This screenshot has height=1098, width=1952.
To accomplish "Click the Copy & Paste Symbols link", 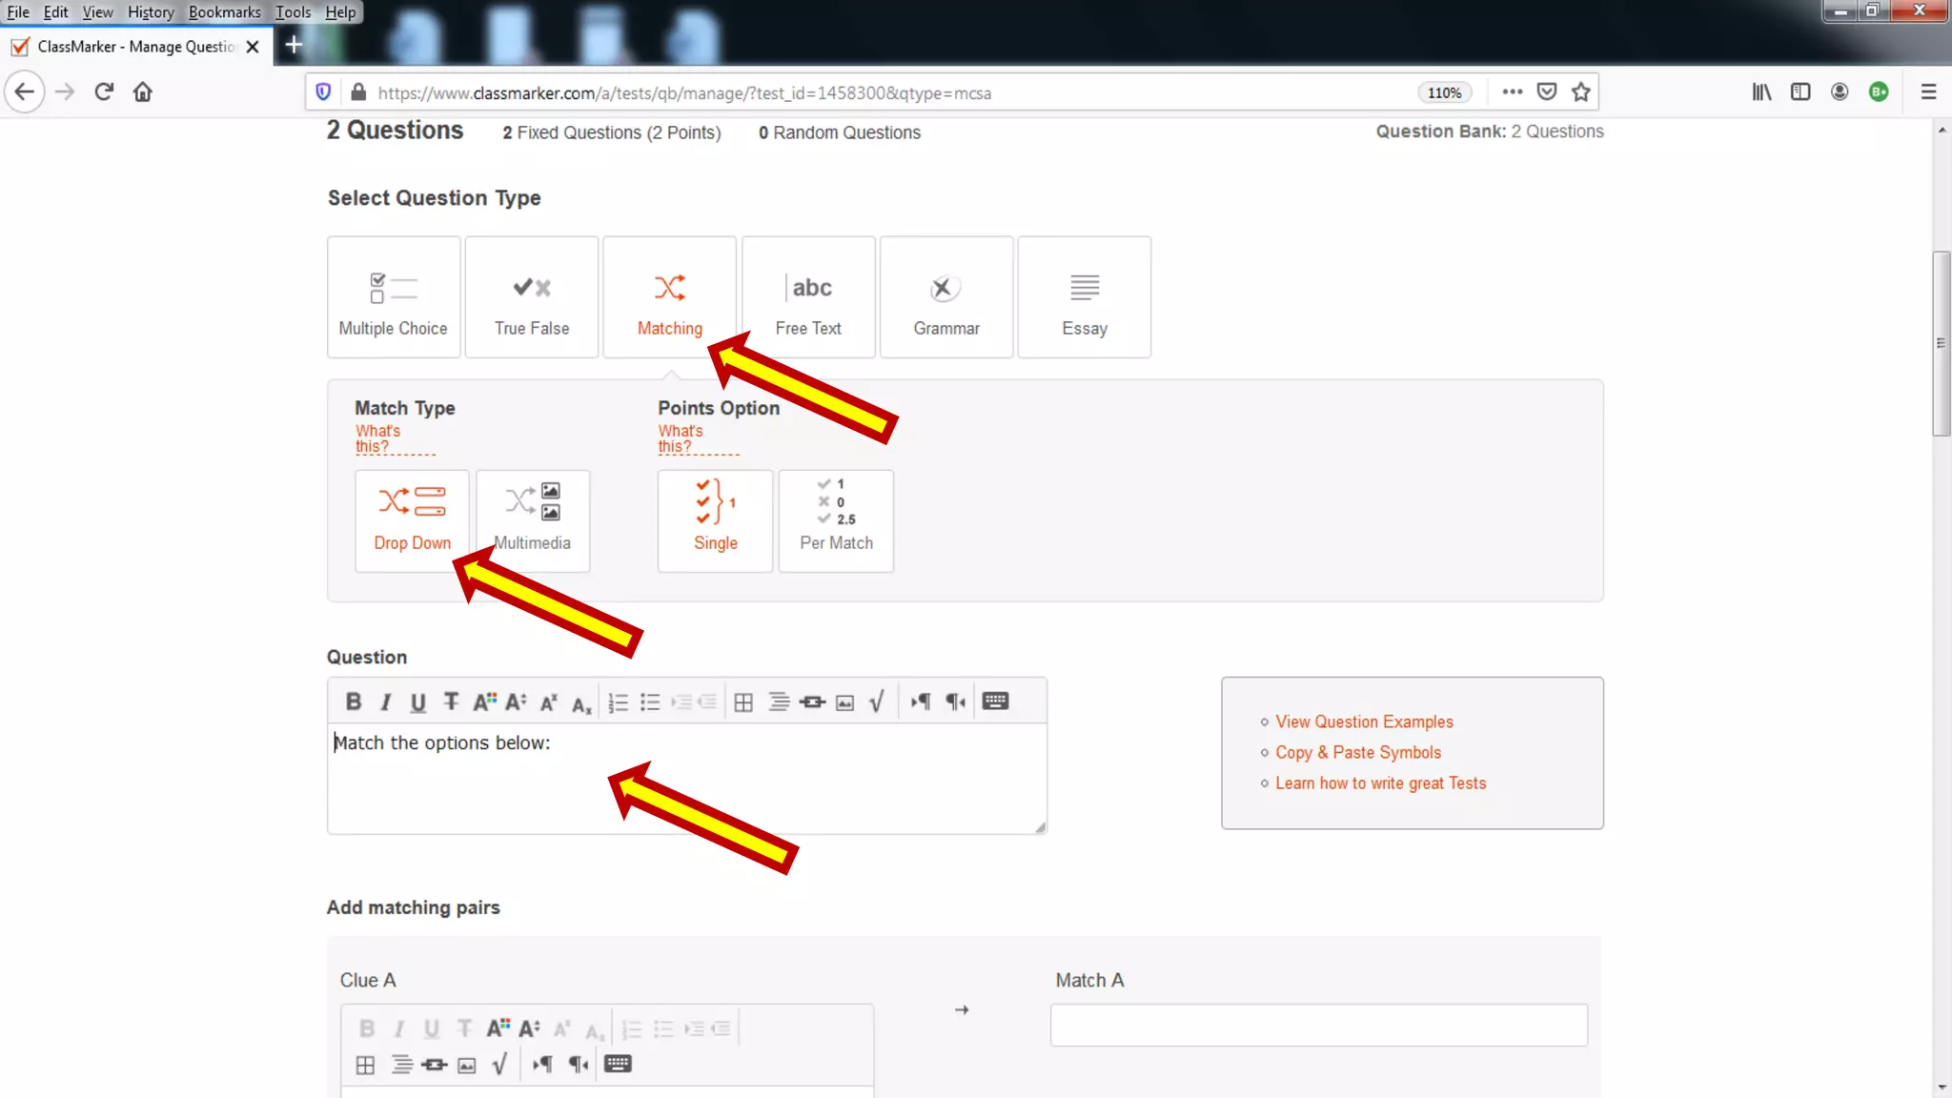I will point(1358,752).
